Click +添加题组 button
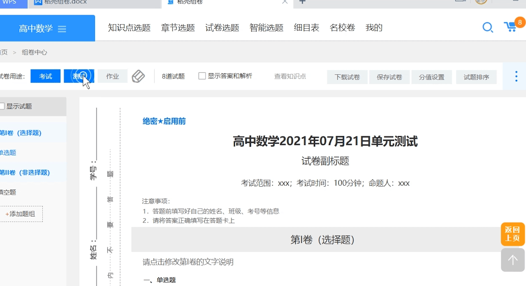Image resolution: width=526 pixels, height=286 pixels. click(21, 214)
